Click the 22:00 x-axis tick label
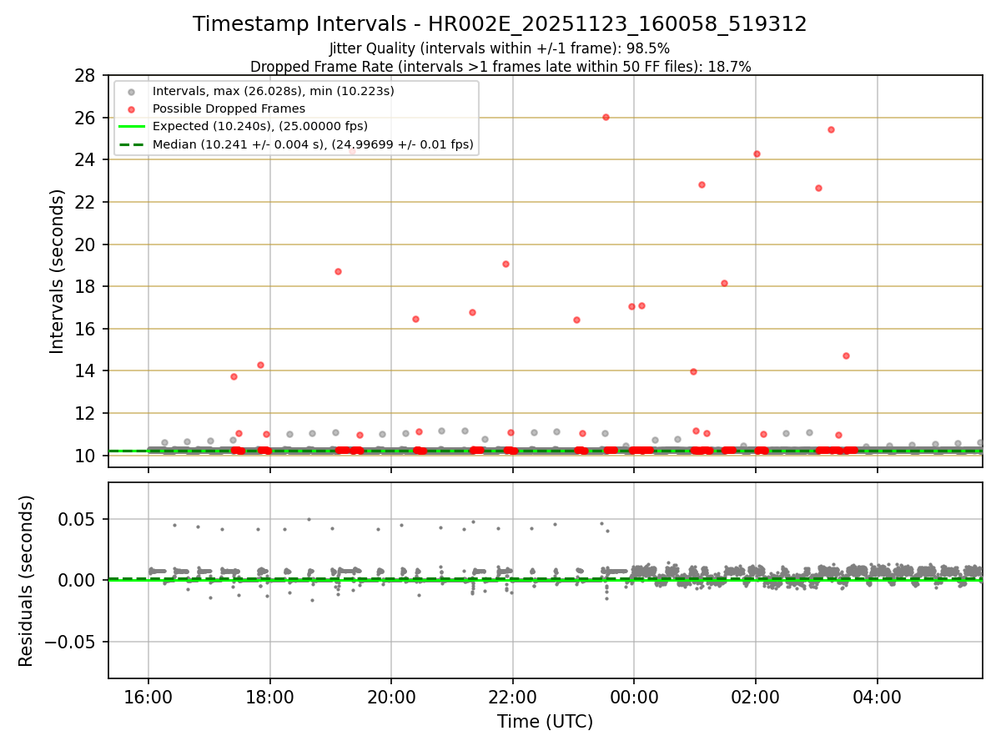1001x751 pixels. pyautogui.click(x=513, y=697)
